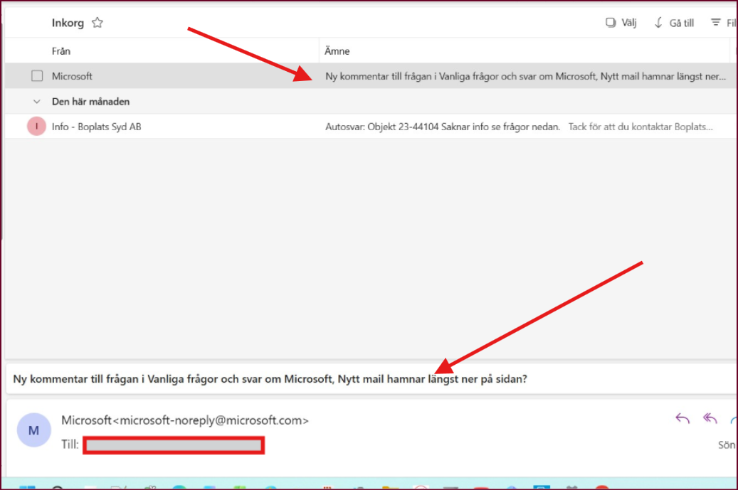Viewport: 738px width, 490px height.
Task: Sort messages by the Från column
Action: [61, 50]
